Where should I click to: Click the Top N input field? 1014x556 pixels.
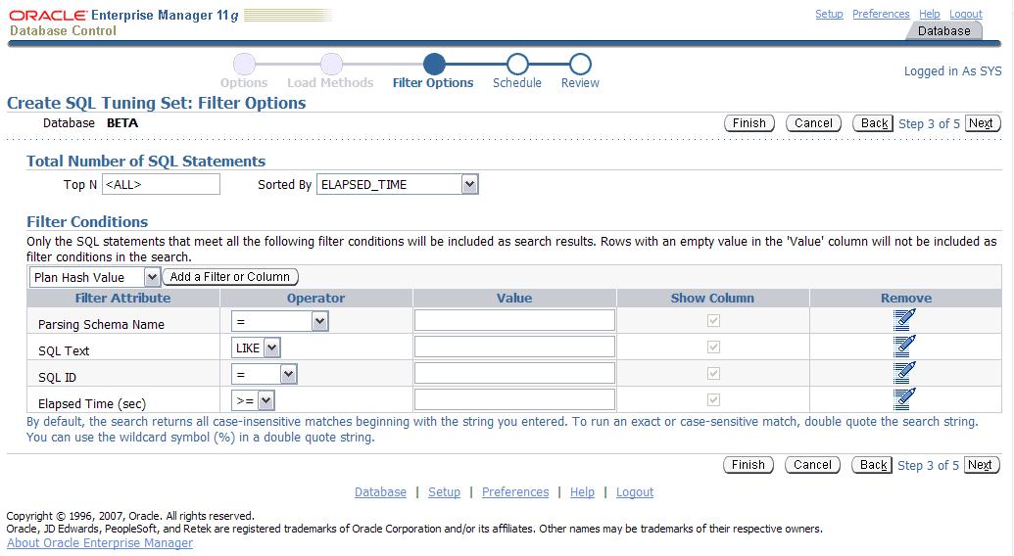[161, 184]
